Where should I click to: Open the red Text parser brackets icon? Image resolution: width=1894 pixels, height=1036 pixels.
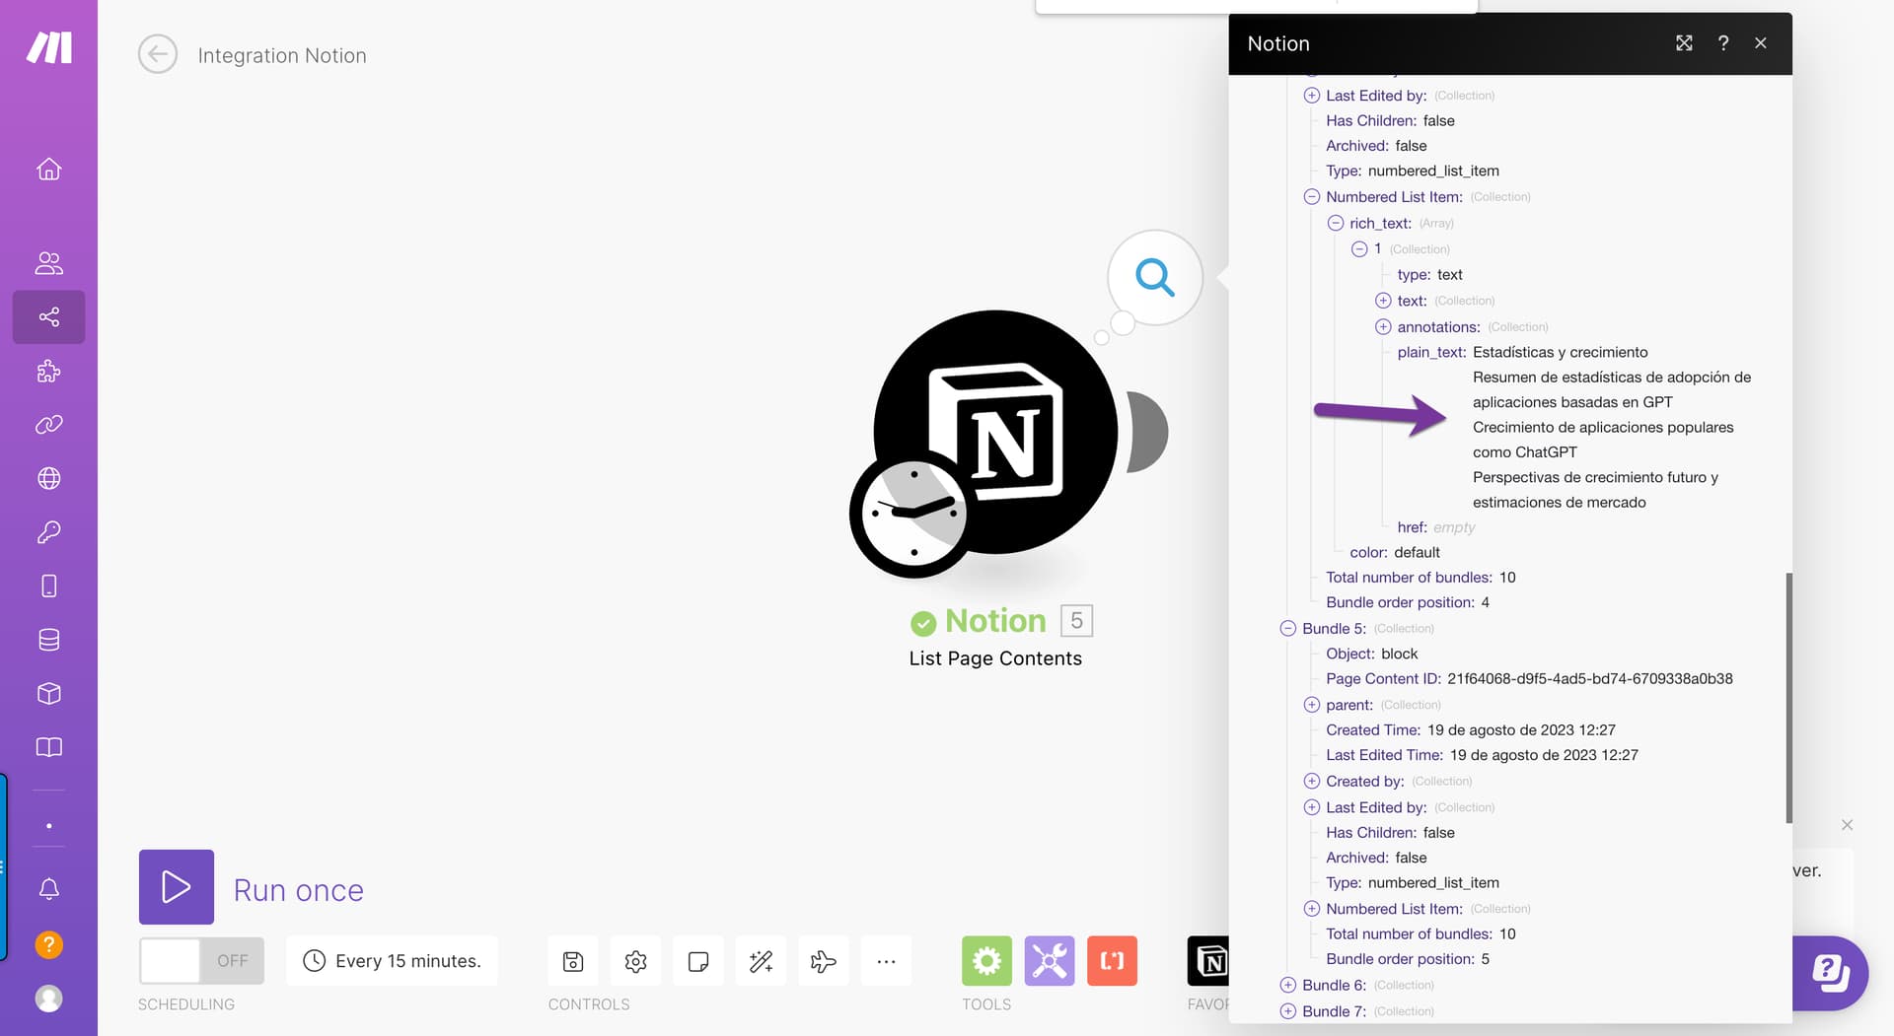(1112, 961)
